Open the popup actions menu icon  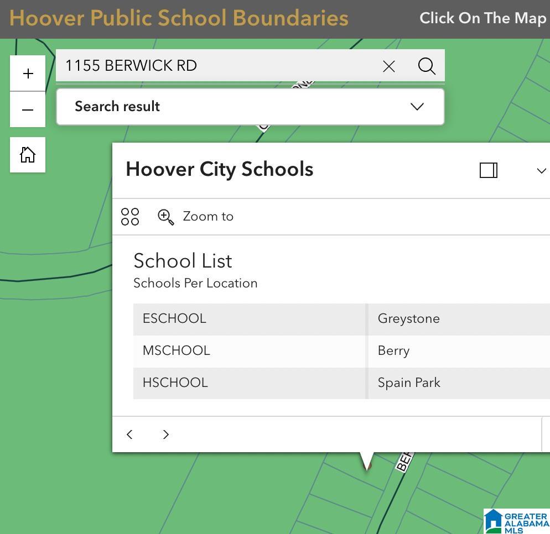[x=130, y=217]
